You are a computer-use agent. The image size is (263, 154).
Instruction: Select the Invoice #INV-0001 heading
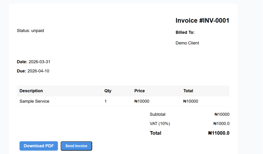[x=202, y=21]
